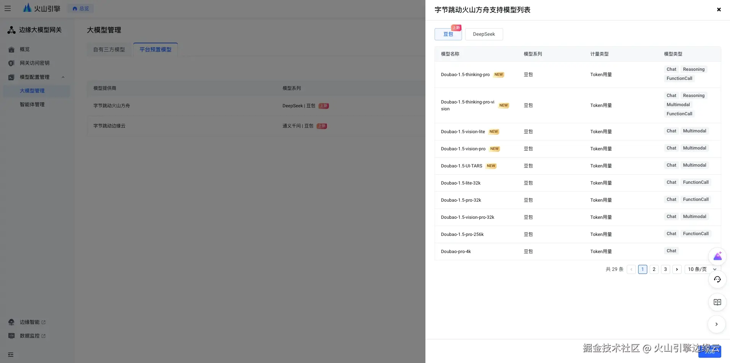
Task: Click the 计量类型 column header
Action: [600, 54]
